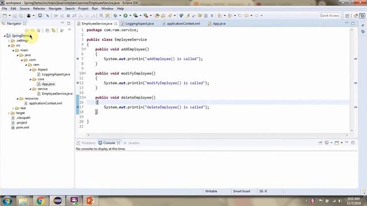This screenshot has width=367, height=206.
Task: Open the File menu
Action: click(5, 9)
